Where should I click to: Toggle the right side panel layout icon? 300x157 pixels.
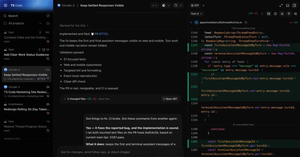click(294, 6)
